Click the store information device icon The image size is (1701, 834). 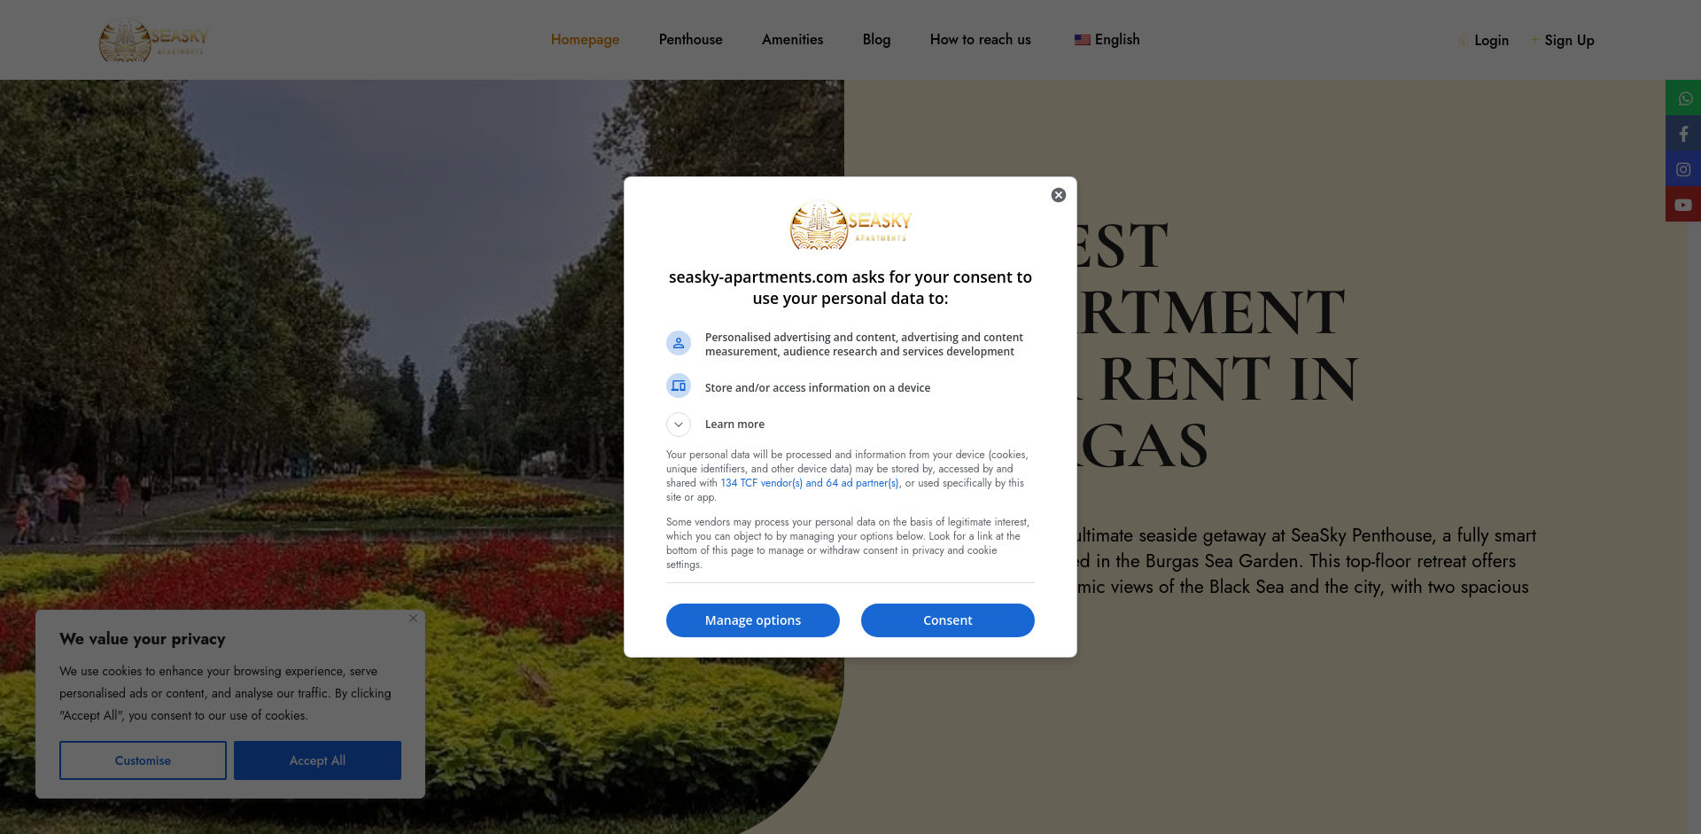[x=679, y=386]
